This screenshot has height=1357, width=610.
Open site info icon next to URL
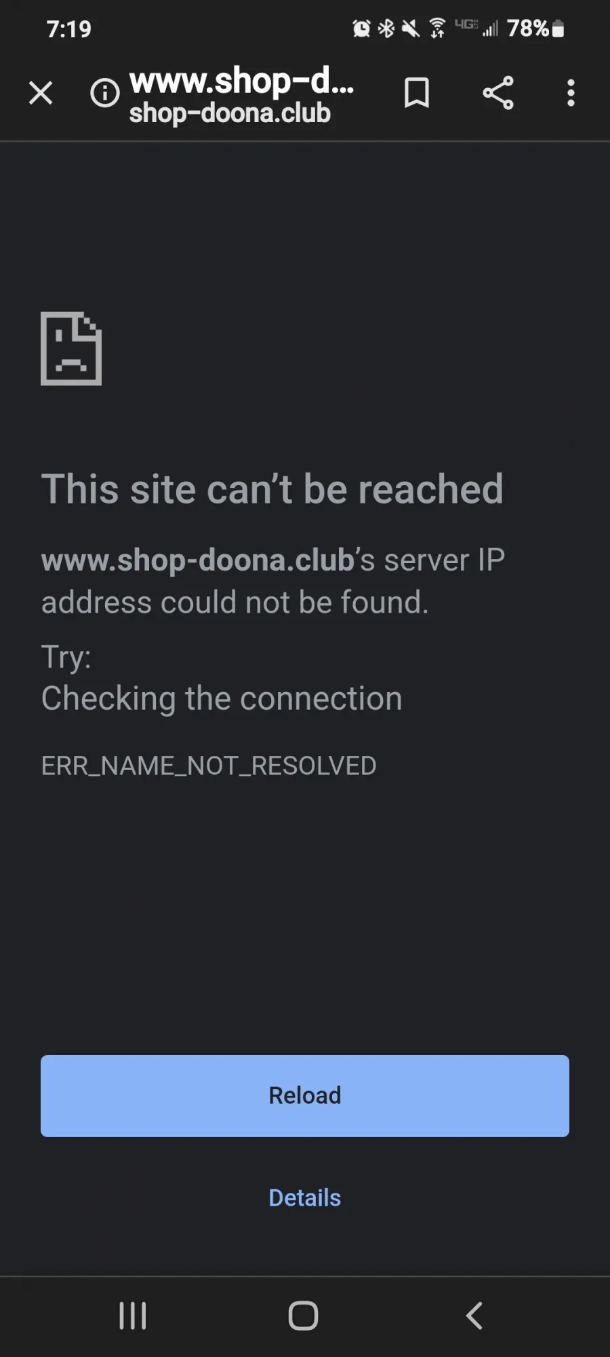tap(105, 93)
